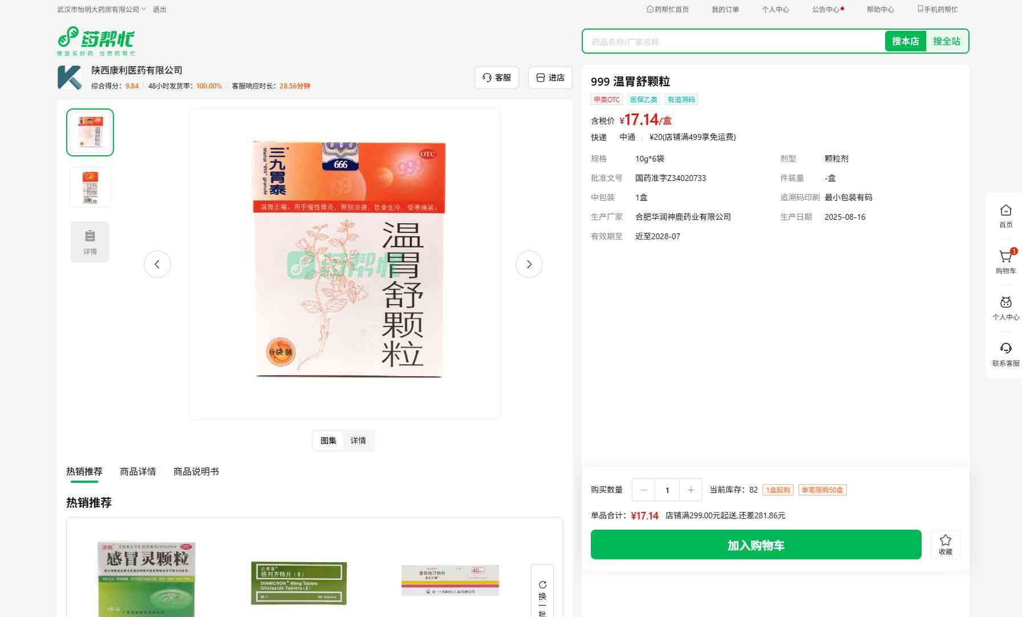
Task: Decrease purchase quantity with minus button
Action: [644, 490]
